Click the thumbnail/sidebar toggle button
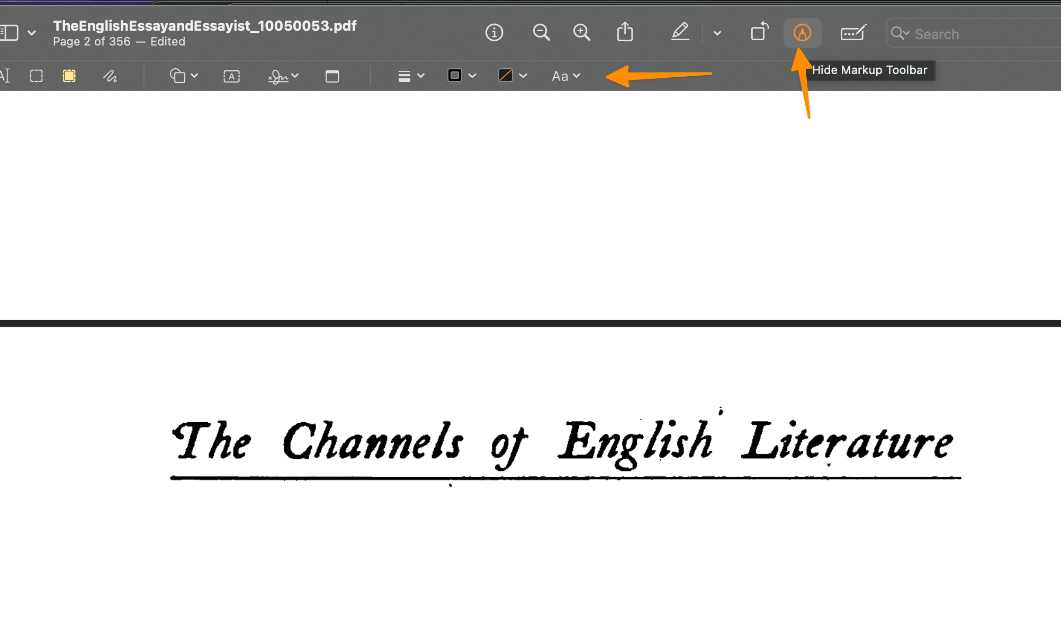Viewport: 1061px width, 618px height. click(x=10, y=32)
